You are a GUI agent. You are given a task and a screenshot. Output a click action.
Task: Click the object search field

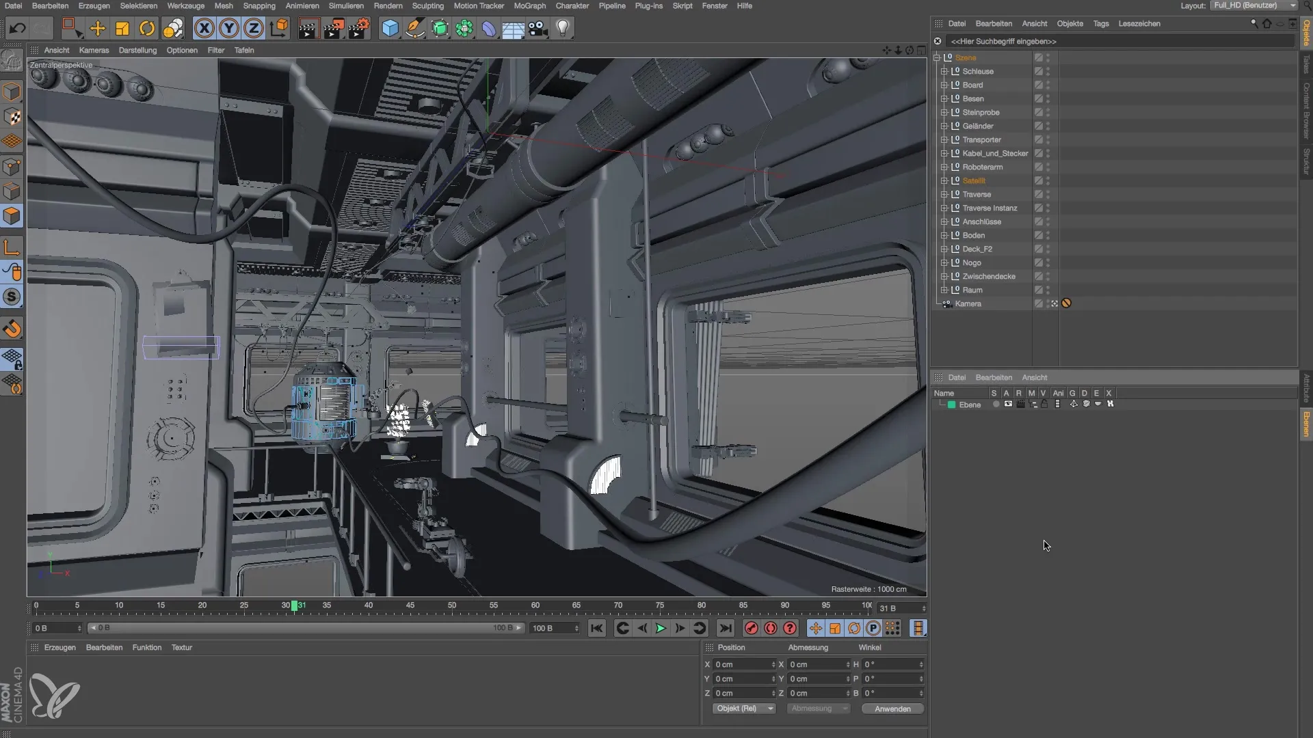click(1119, 41)
